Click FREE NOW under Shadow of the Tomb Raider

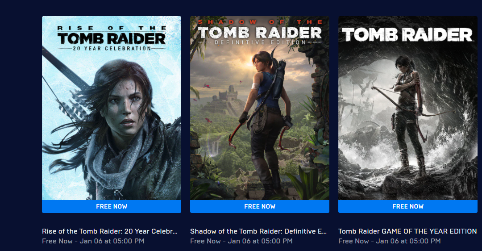pyautogui.click(x=259, y=206)
